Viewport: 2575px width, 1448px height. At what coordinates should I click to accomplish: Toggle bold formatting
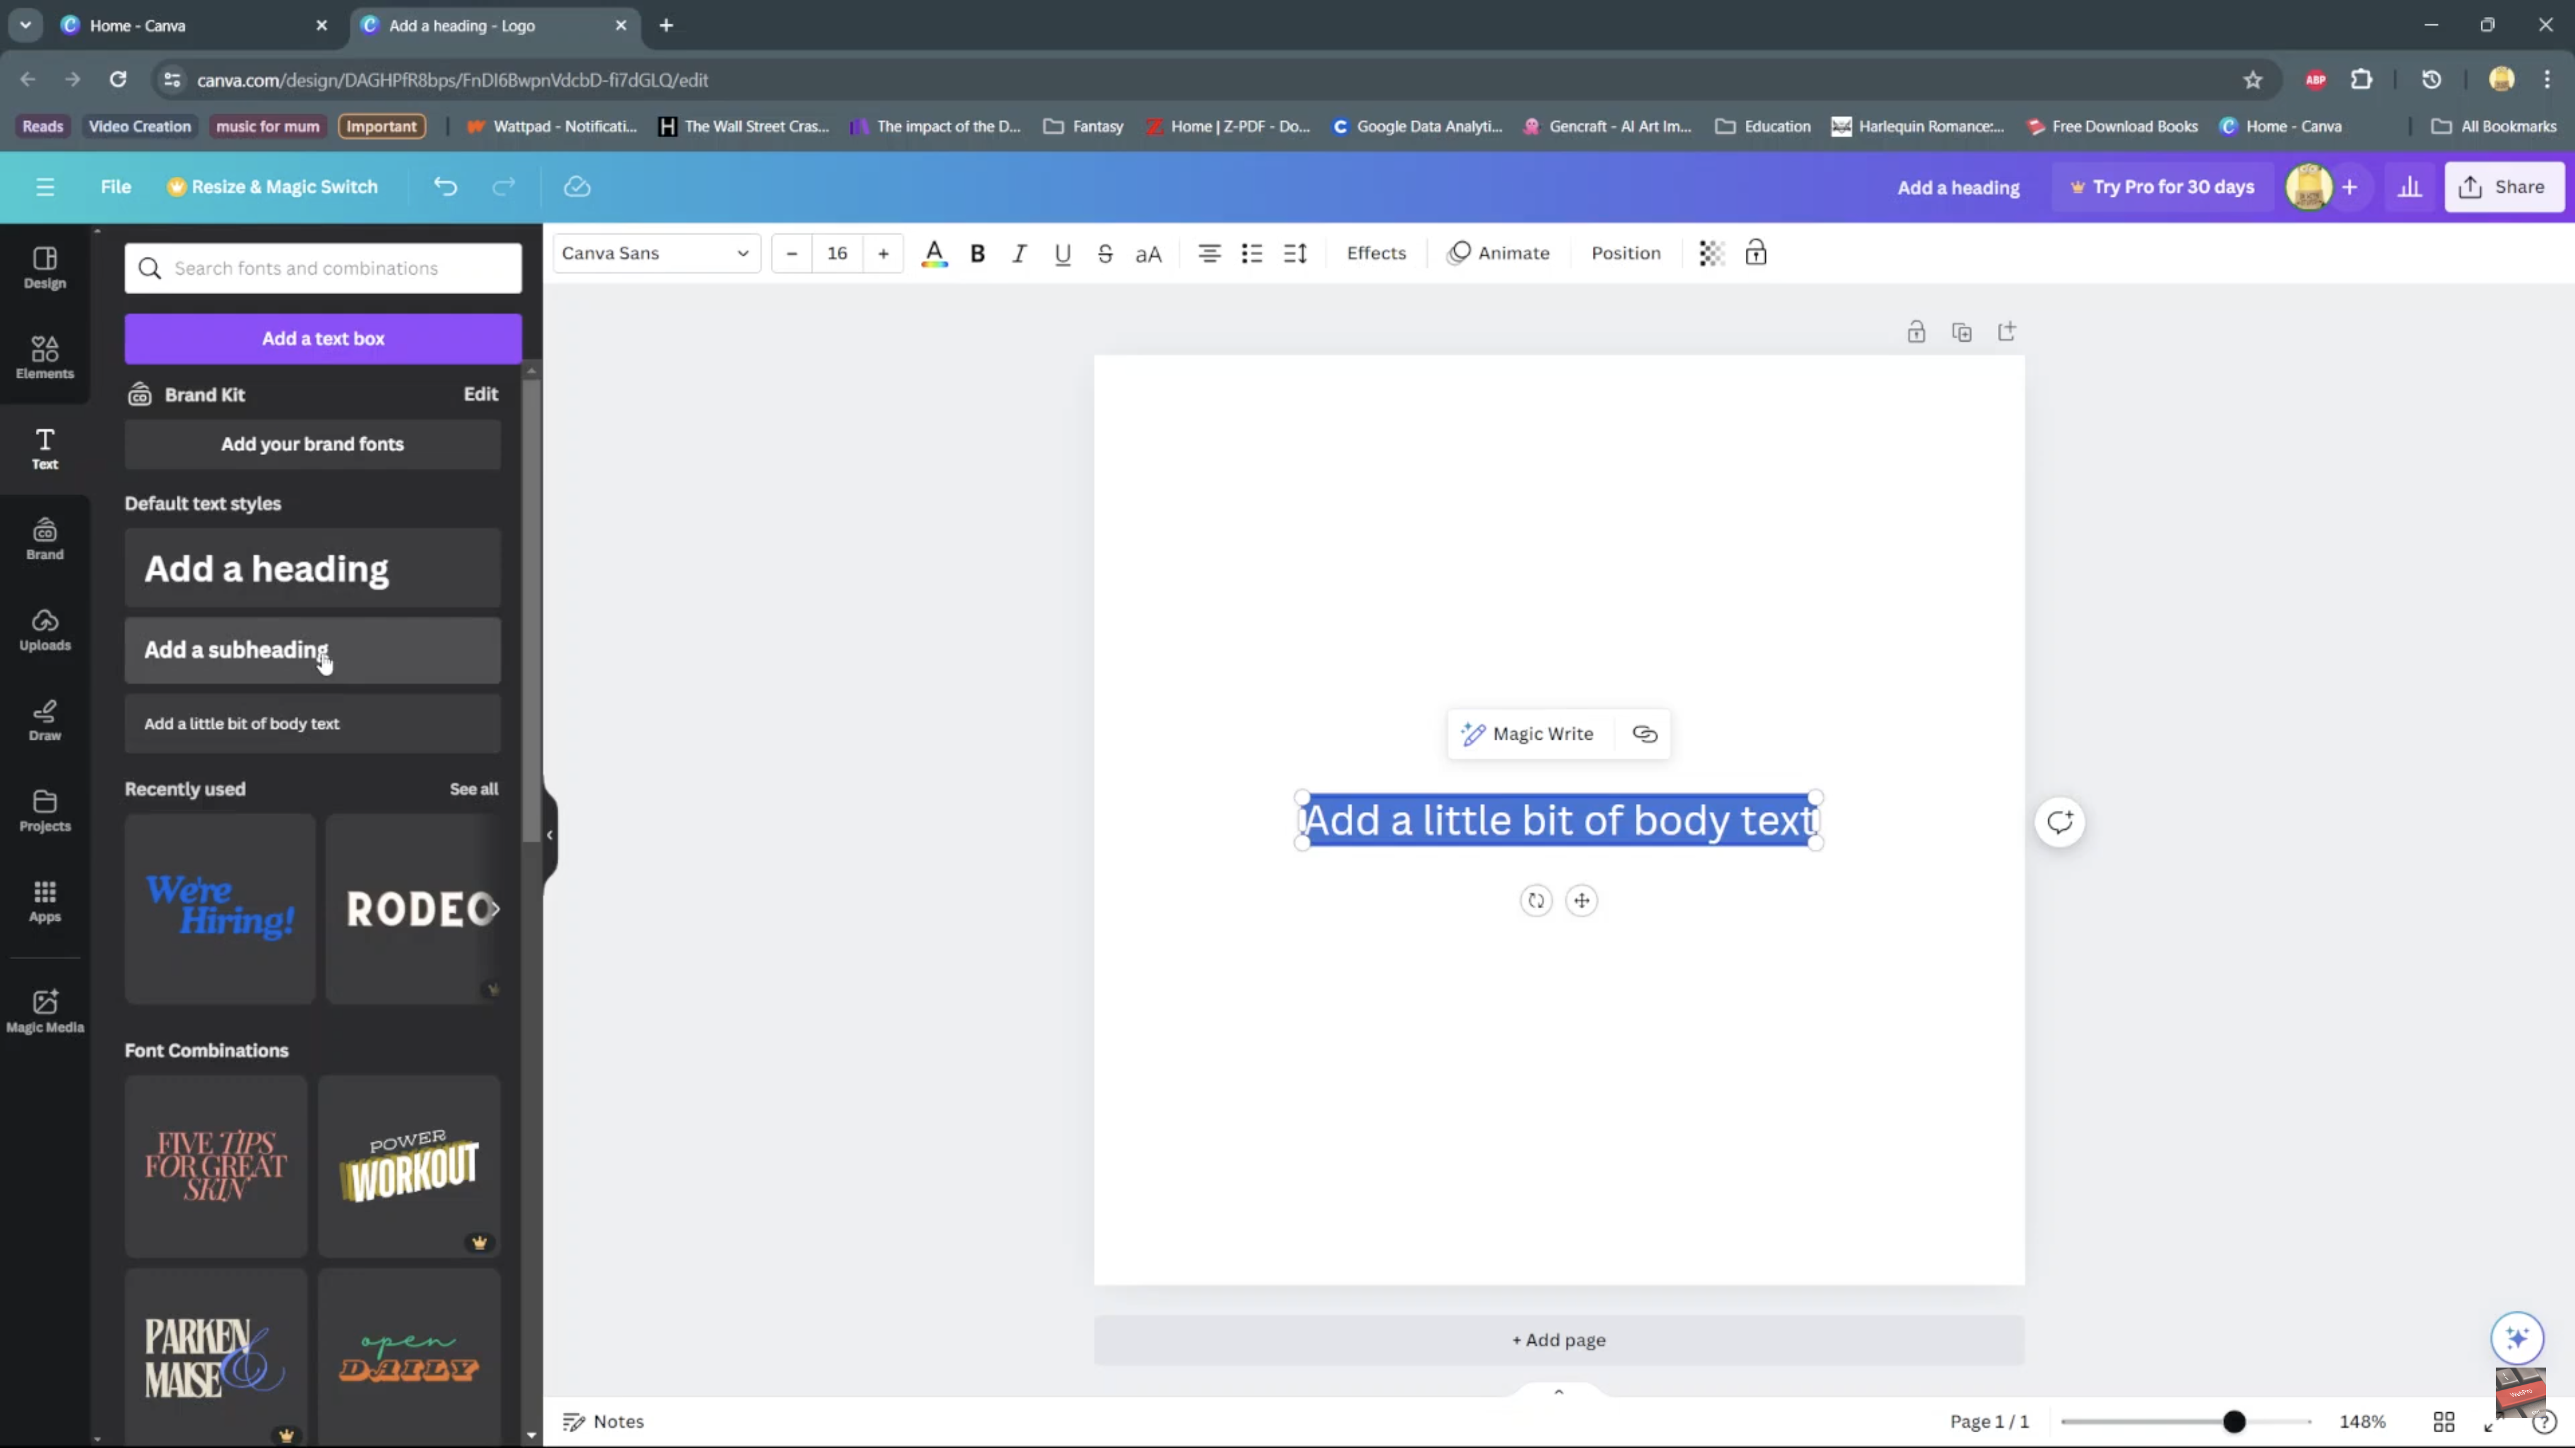click(x=978, y=254)
